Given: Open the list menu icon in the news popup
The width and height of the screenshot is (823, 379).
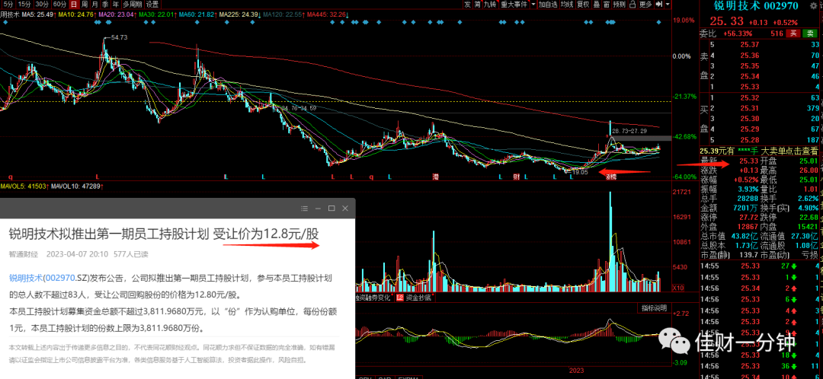Looking at the screenshot, I should click(x=304, y=208).
